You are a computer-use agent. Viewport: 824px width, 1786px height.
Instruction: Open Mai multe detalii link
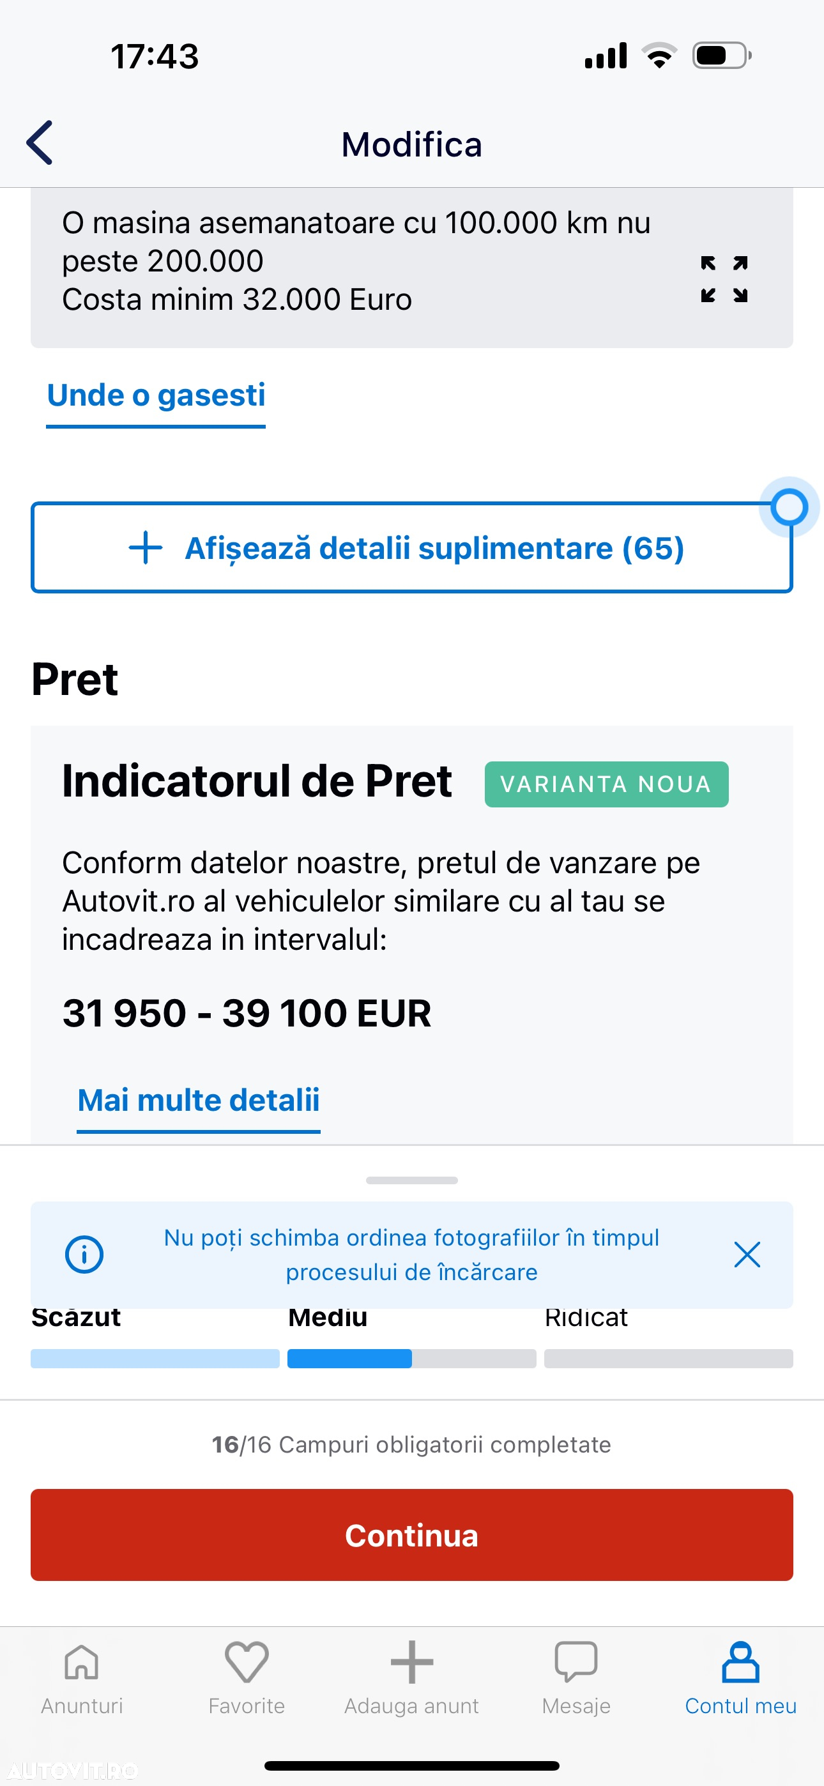[x=199, y=1101]
